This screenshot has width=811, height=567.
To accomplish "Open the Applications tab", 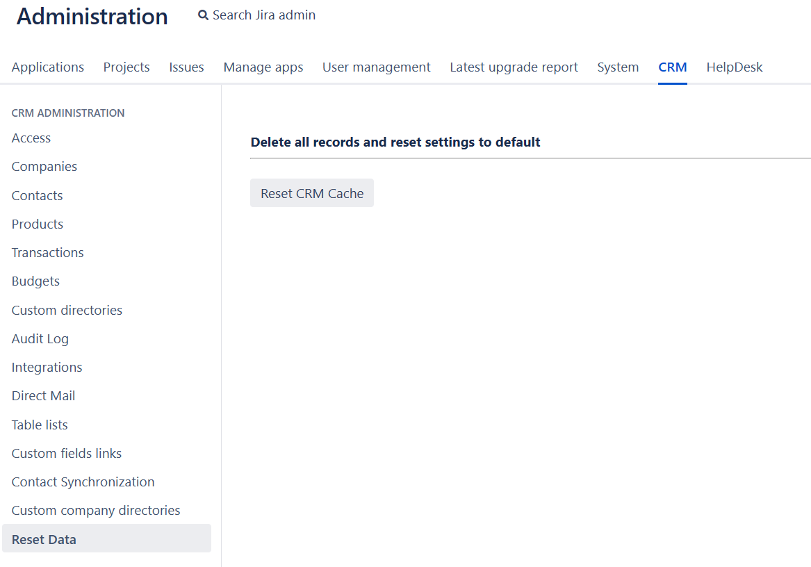I will [x=48, y=67].
